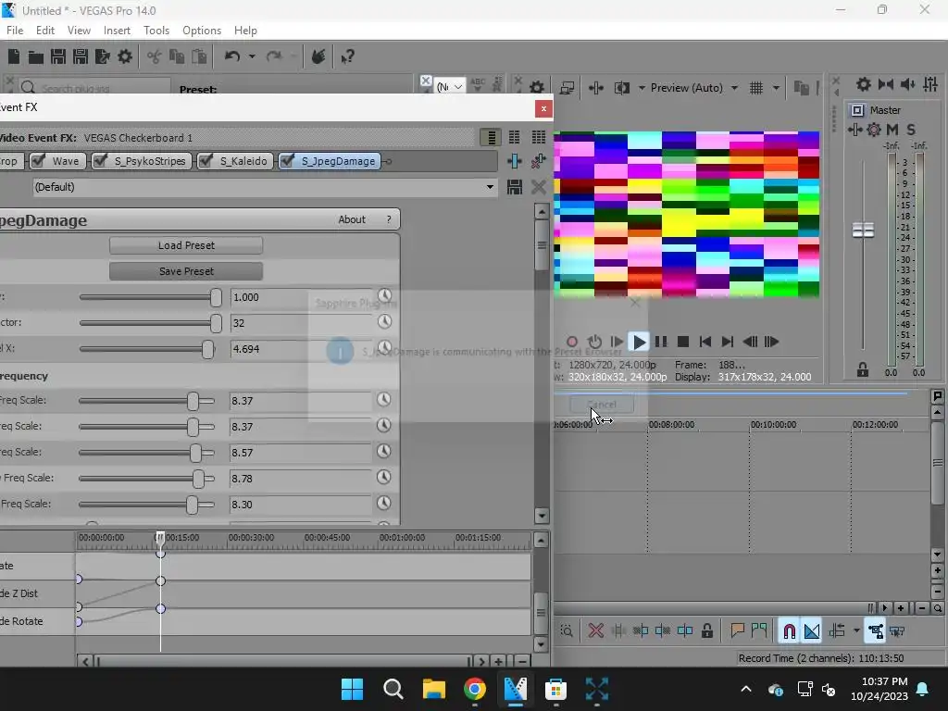
Task: Toggle animation for 1.000 parameter
Action: [x=384, y=295]
